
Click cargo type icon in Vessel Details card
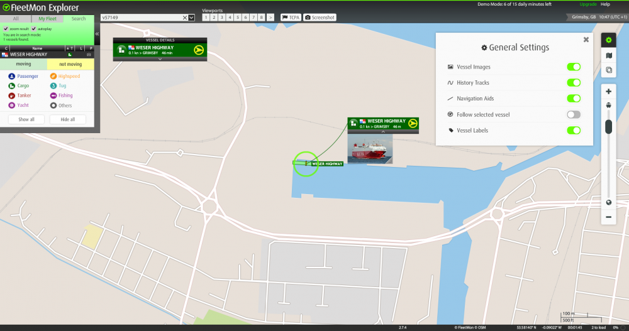pyautogui.click(x=121, y=50)
